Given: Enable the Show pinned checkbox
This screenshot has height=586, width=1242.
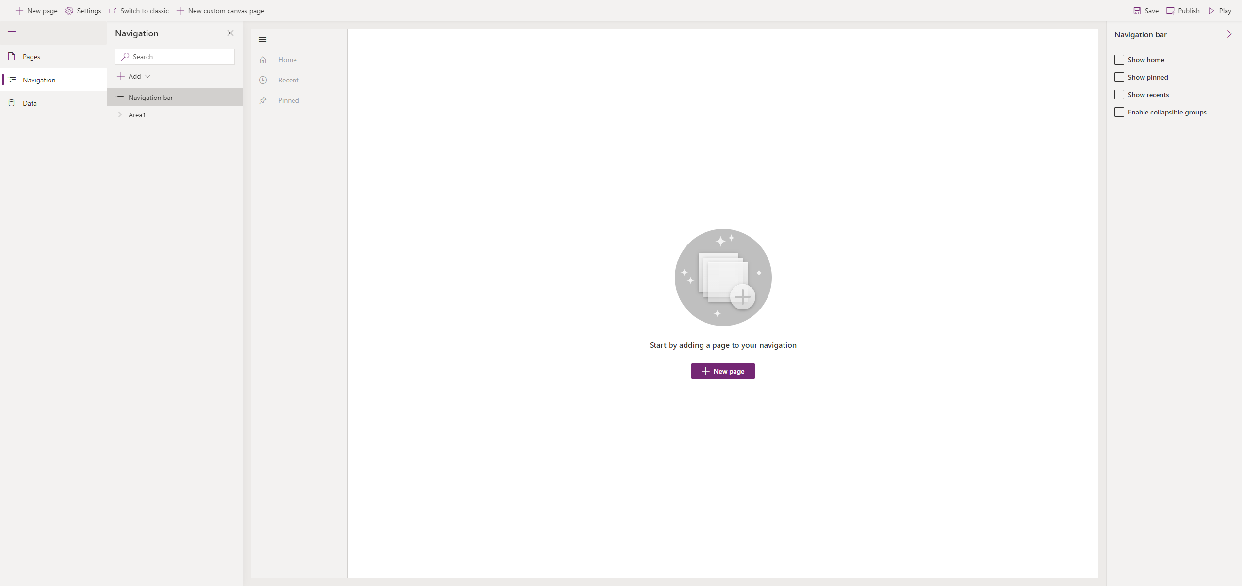Looking at the screenshot, I should click(x=1119, y=77).
